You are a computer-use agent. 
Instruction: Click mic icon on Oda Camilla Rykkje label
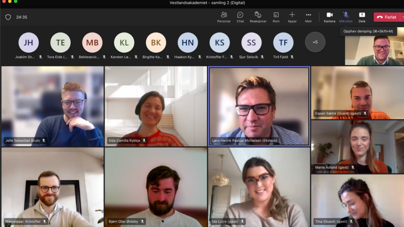pos(144,141)
